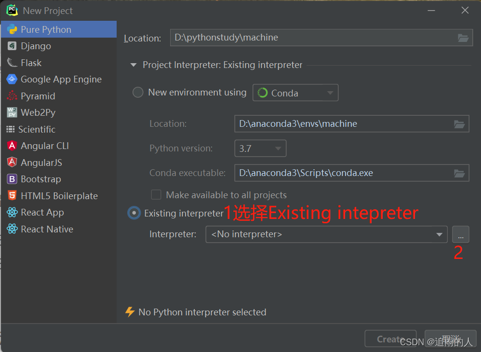Click the Scientific grid icon
The height and width of the screenshot is (352, 481).
click(11, 129)
